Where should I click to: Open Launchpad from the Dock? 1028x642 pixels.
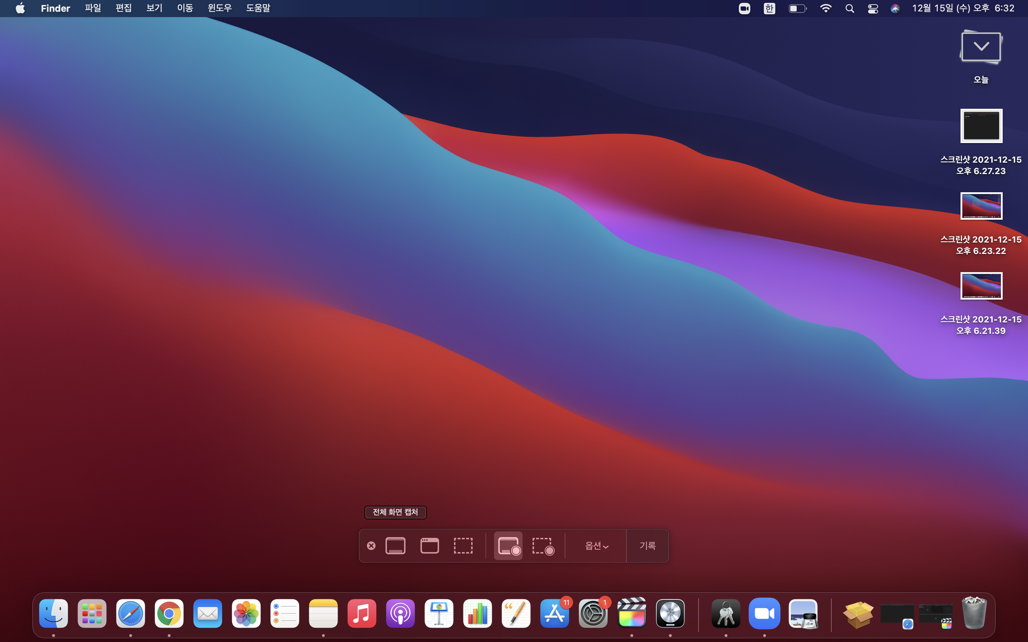point(92,613)
